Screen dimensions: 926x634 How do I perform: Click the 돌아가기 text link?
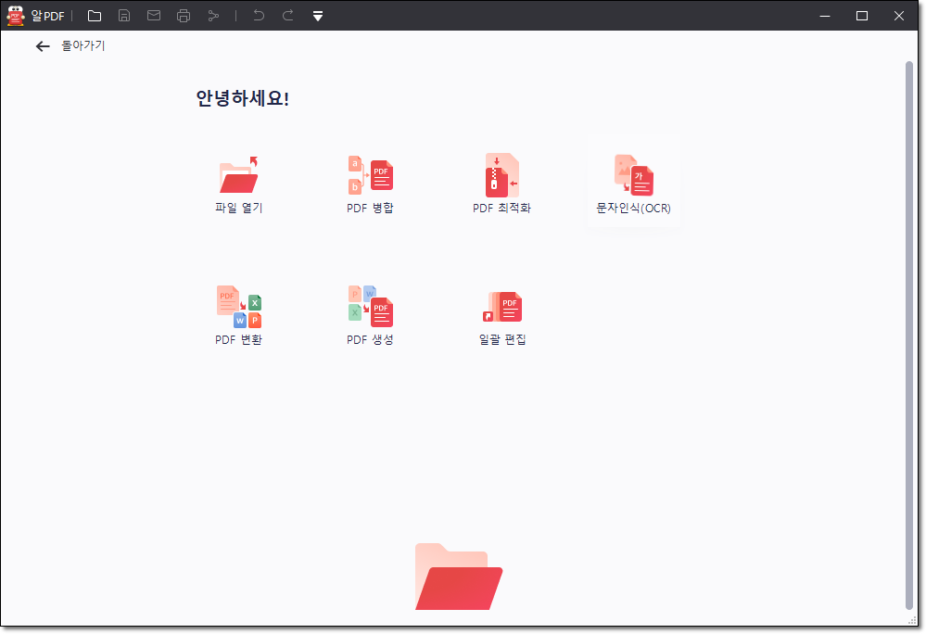click(x=83, y=45)
